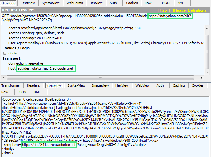Image resolution: width=211 pixels, height=157 pixels.
Task: Open response XML tab
Action: pos(37,92)
